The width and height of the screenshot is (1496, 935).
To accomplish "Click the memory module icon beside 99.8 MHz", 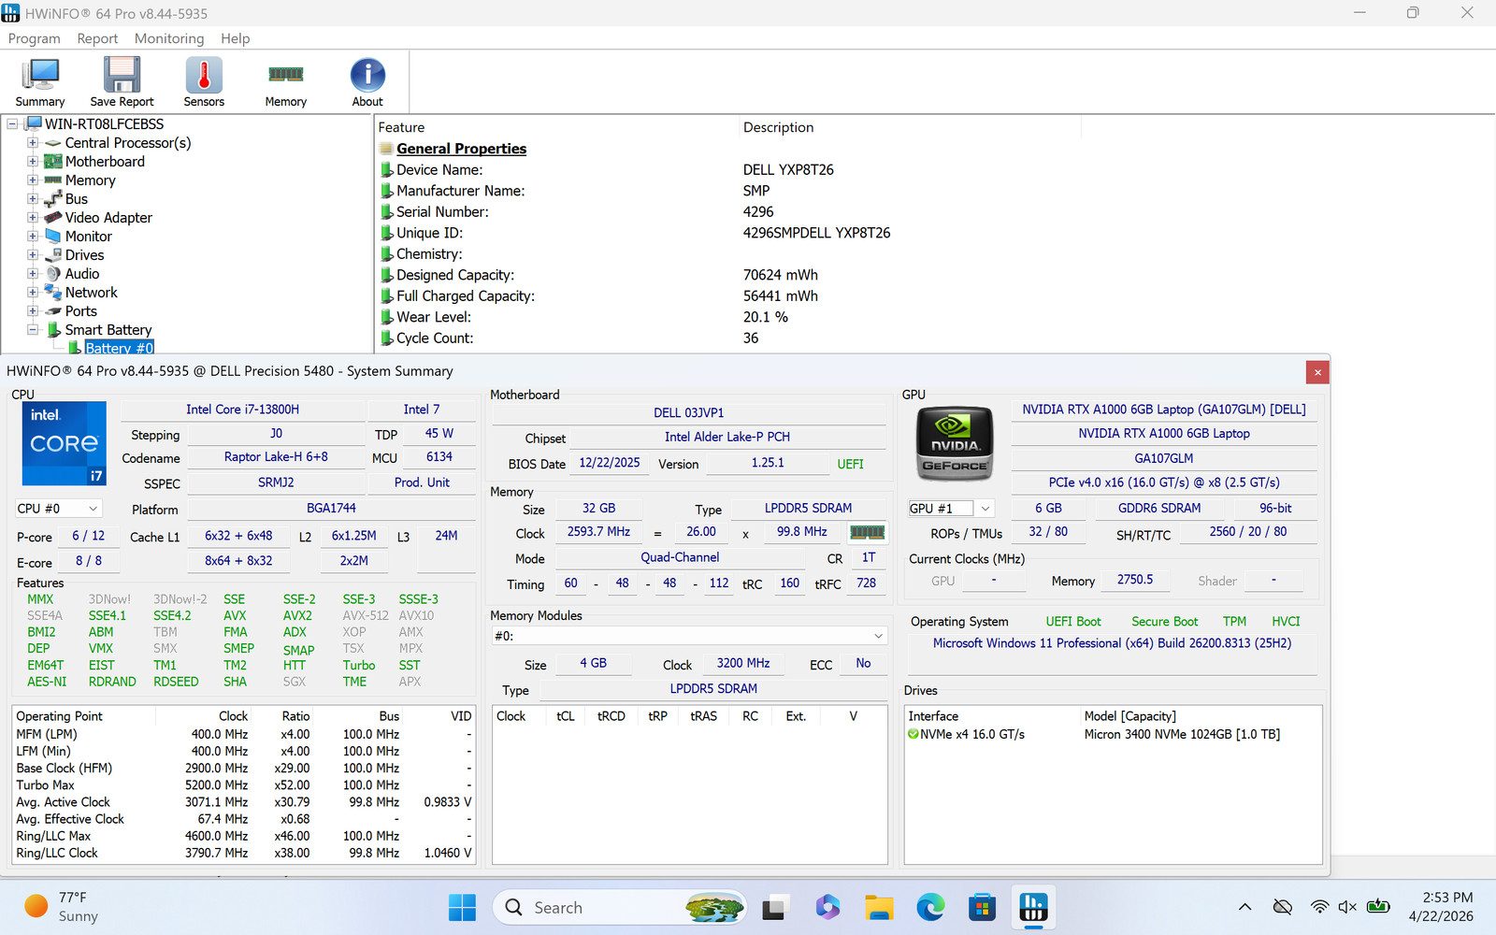I will click(x=867, y=532).
